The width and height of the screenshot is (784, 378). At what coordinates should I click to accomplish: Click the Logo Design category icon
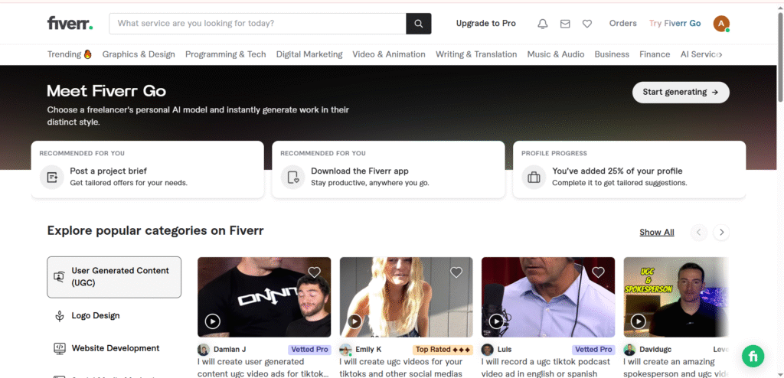[60, 315]
